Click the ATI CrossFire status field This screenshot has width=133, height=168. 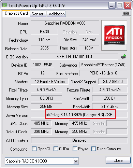click(79, 140)
